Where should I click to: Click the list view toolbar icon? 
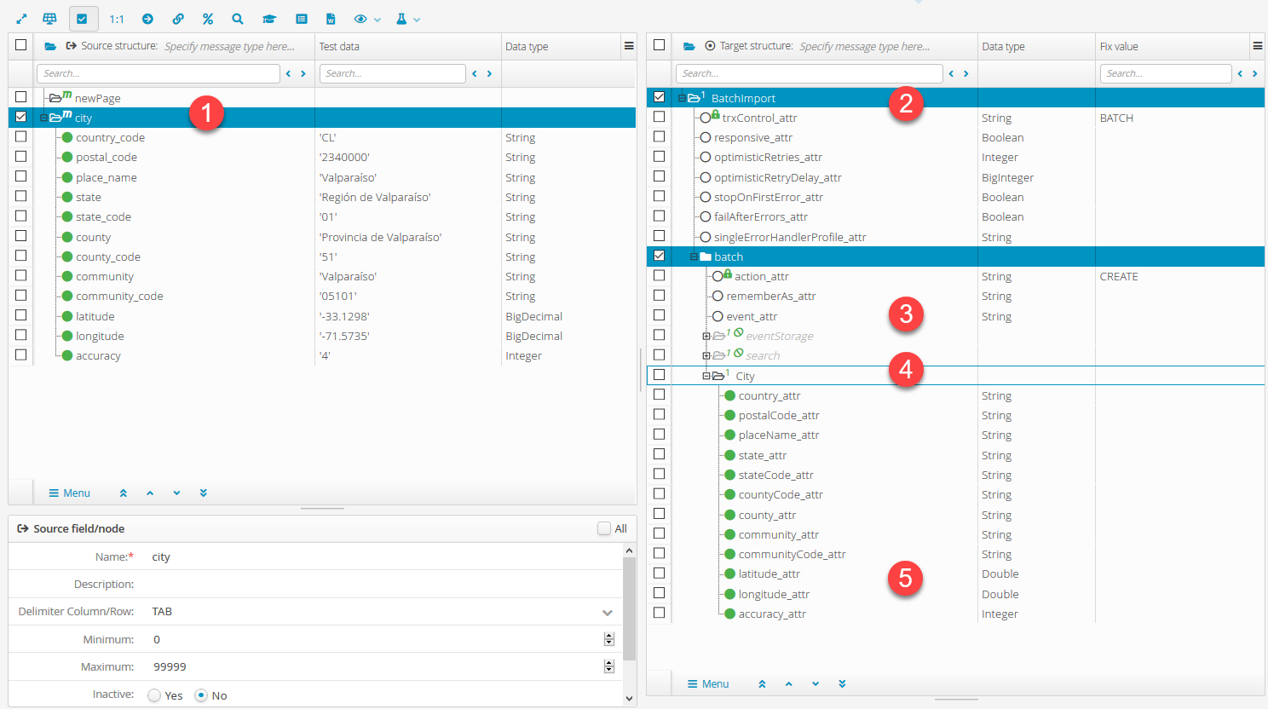point(302,19)
